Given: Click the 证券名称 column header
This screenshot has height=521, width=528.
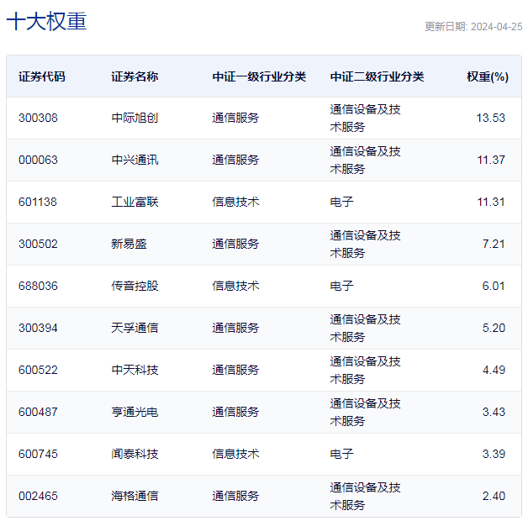Looking at the screenshot, I should 135,76.
